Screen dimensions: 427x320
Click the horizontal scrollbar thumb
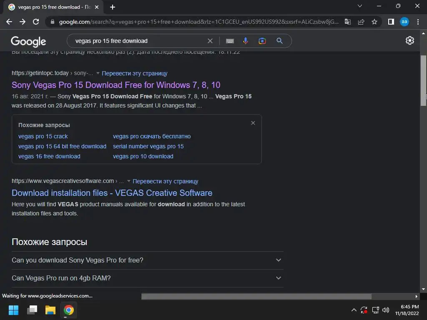[256, 296]
